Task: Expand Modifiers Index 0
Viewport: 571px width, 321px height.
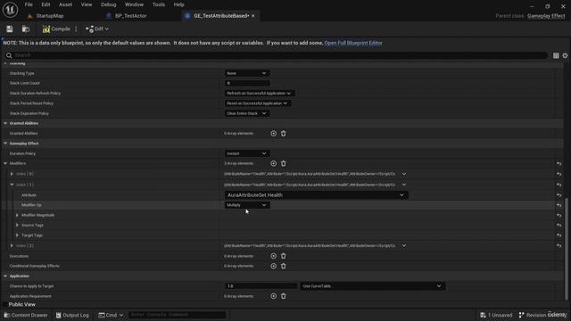Action: (12, 174)
